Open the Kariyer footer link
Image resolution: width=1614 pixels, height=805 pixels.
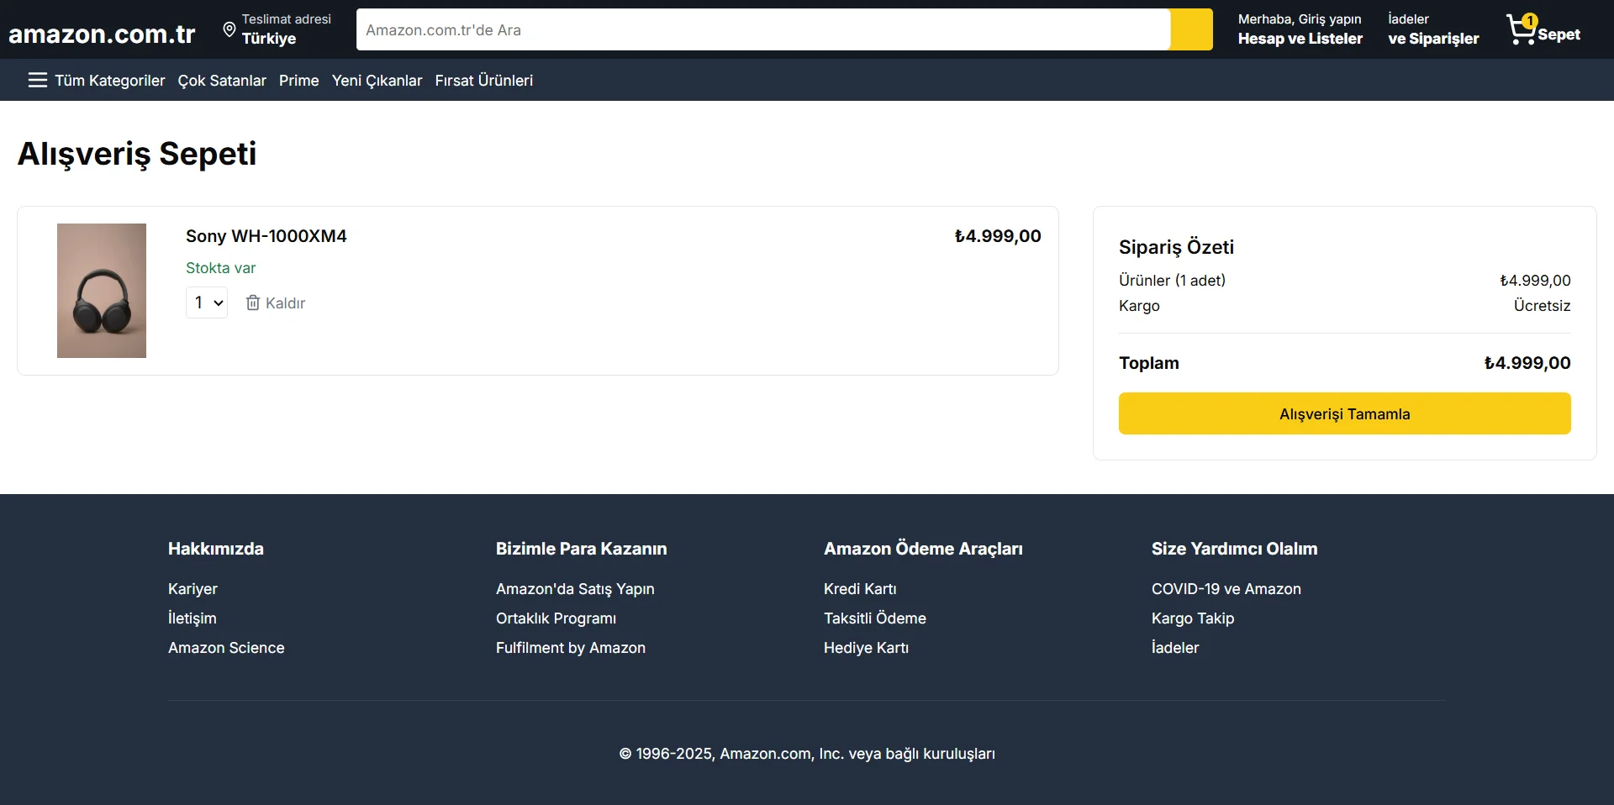pos(193,589)
